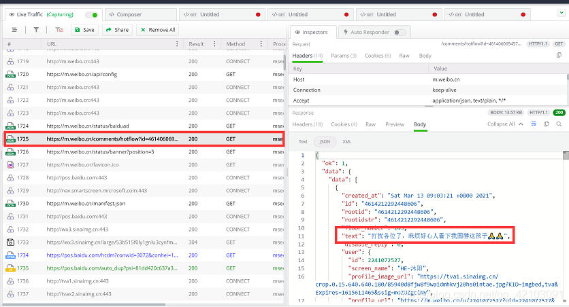This screenshot has width=569, height=307.
Task: Select response Raw tab
Action: point(370,124)
